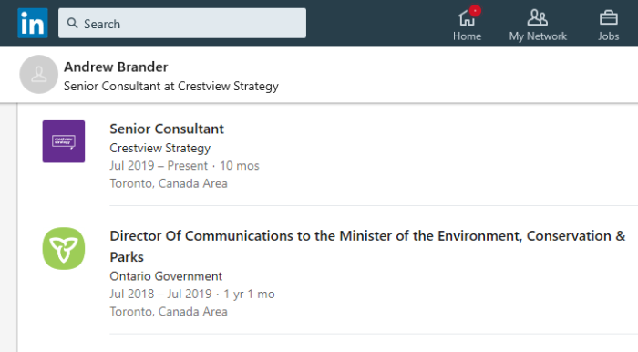Click the Jul 2019 – Present date range
This screenshot has height=352, width=638.
(x=159, y=166)
